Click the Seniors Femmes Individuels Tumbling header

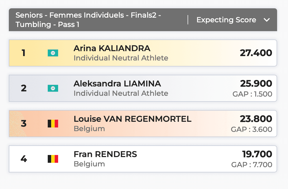[88, 20]
